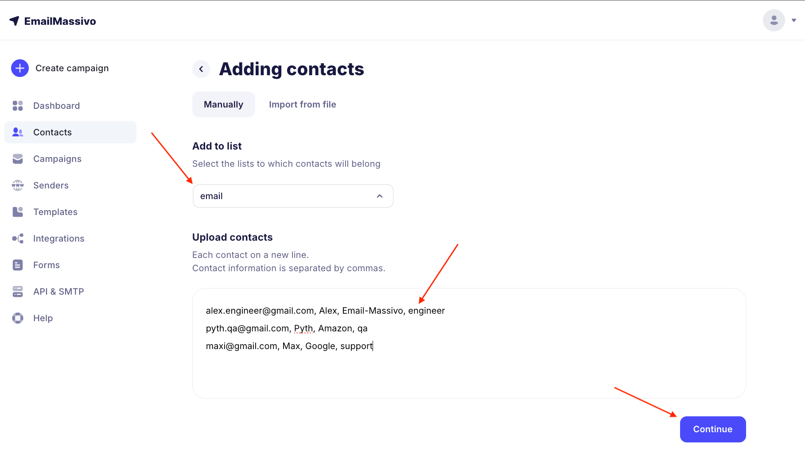Expand the account dropdown arrow
Image resolution: width=805 pixels, height=461 pixels.
click(x=794, y=20)
